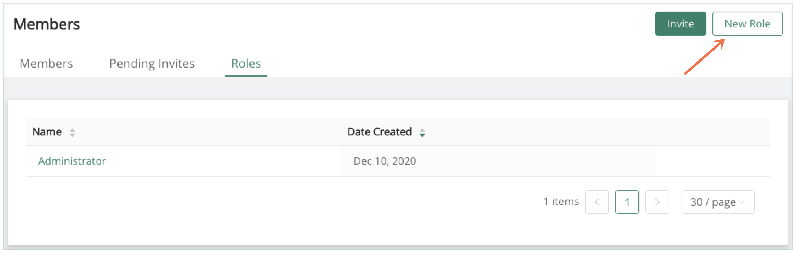Switch to the Members tab

point(46,64)
